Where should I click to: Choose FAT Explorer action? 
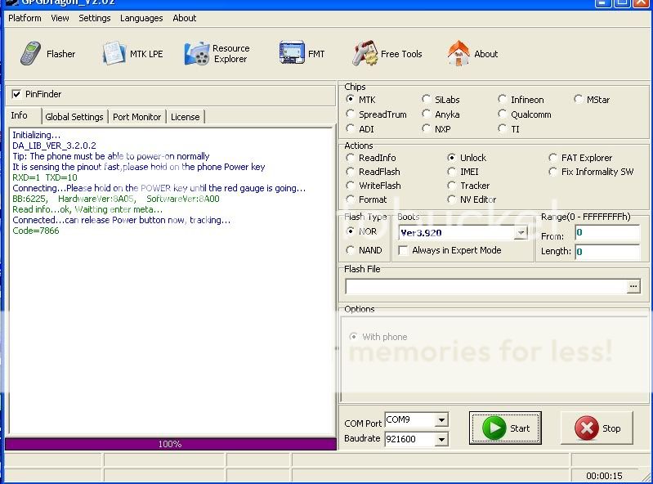tap(552, 158)
